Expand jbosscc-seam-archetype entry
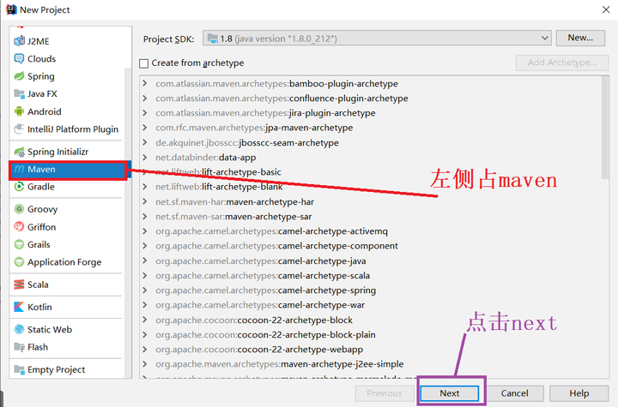This screenshot has width=618, height=407. [145, 142]
